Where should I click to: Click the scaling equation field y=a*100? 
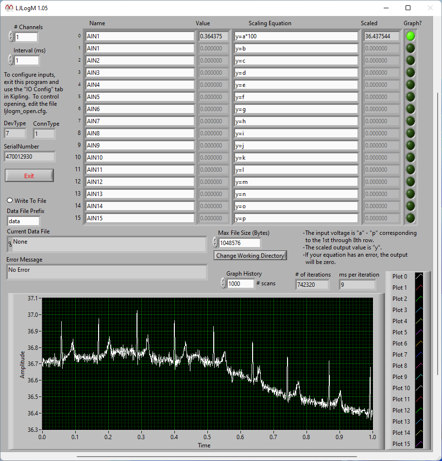pos(296,36)
